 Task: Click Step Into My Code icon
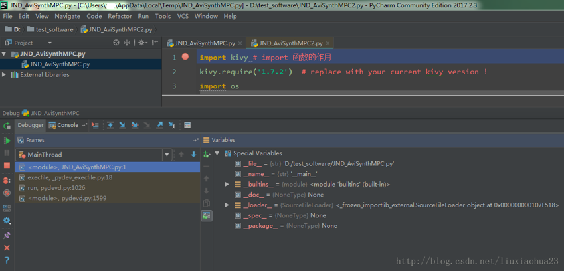(x=135, y=125)
